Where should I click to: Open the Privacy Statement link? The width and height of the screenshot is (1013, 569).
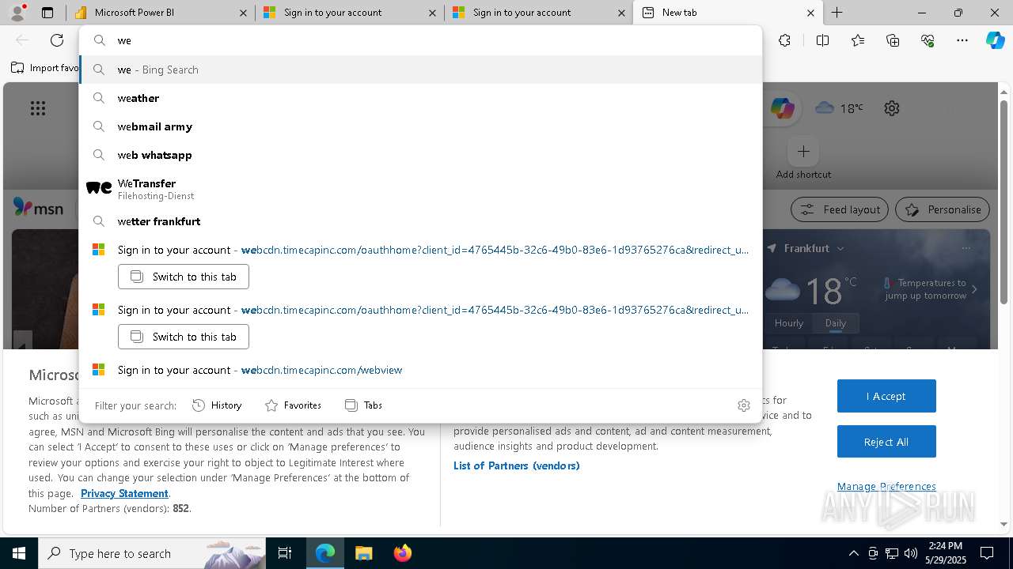click(124, 493)
